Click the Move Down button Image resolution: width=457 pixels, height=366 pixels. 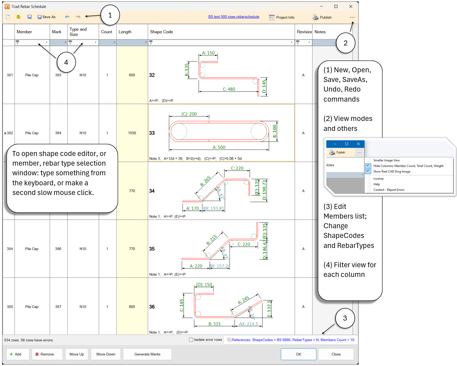click(x=106, y=354)
